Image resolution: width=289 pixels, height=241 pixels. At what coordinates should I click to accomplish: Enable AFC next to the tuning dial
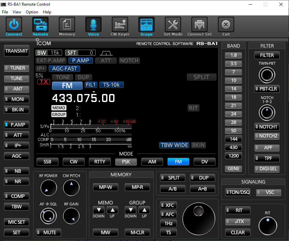tap(168, 214)
